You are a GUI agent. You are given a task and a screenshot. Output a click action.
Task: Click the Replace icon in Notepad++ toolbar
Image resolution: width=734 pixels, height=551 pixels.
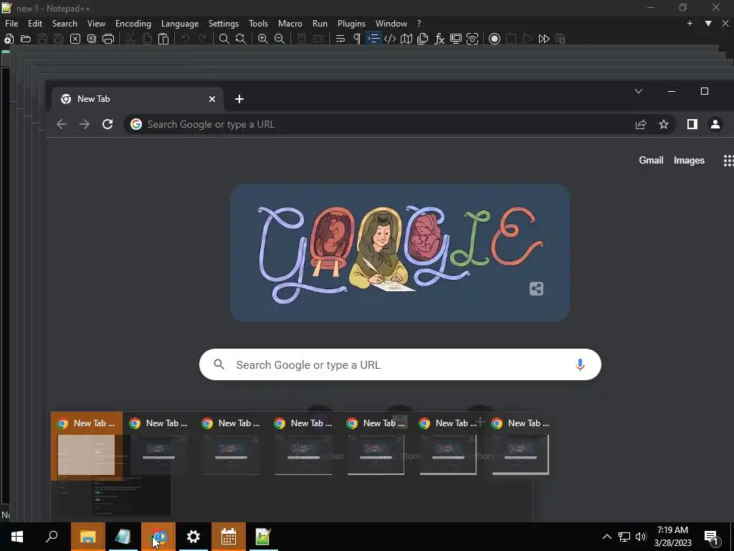coord(241,39)
